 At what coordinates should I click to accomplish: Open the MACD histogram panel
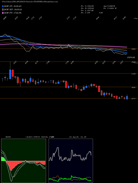23,161
